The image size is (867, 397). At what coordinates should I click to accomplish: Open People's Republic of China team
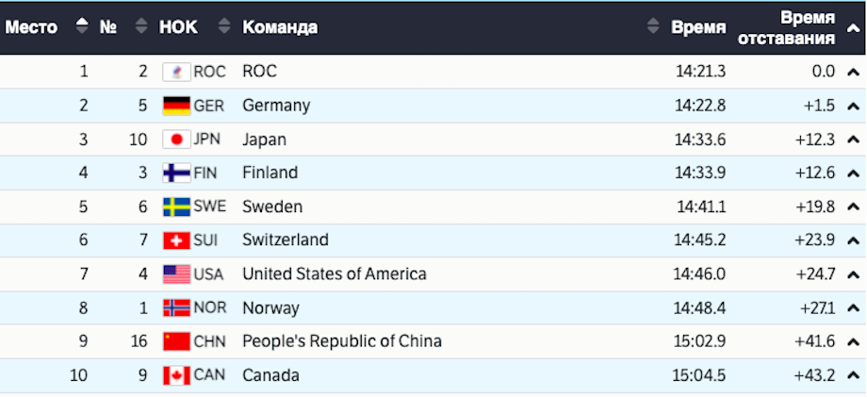pyautogui.click(x=341, y=341)
